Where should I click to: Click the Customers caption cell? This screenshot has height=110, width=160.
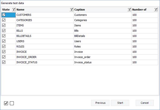102,15
